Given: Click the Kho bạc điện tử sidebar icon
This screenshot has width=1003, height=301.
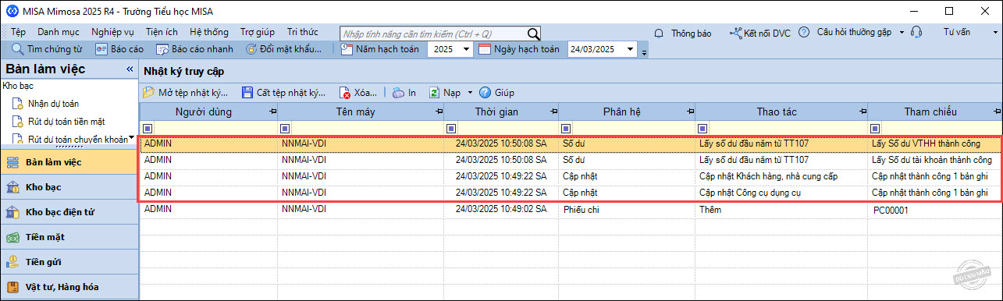Looking at the screenshot, I should tap(12, 212).
